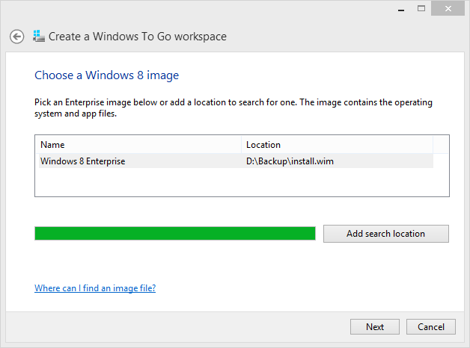The height and width of the screenshot is (348, 470).
Task: Maximize the wizard window
Action: 421,8
